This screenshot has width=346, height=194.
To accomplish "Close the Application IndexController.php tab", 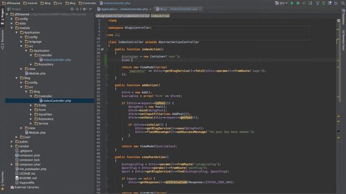I will click(x=150, y=9).
